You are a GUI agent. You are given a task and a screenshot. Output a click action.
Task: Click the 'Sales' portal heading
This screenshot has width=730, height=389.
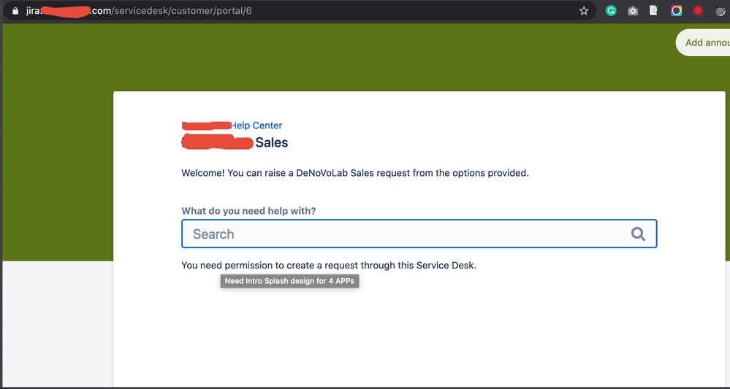point(271,142)
